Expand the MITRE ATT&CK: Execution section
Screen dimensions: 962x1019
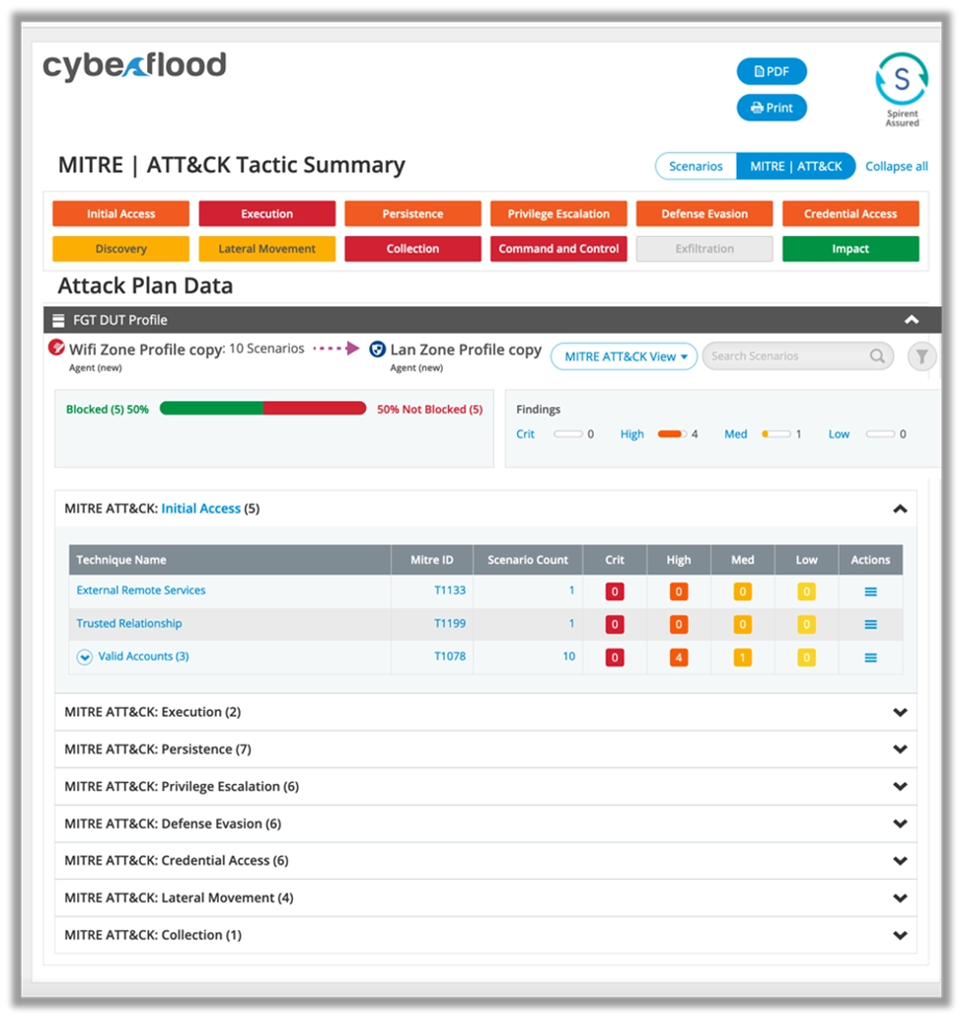(899, 712)
